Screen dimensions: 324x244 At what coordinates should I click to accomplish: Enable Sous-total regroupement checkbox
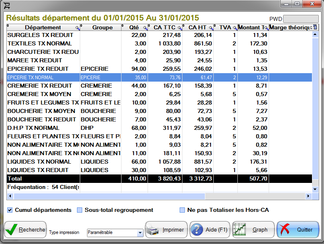pos(79,210)
